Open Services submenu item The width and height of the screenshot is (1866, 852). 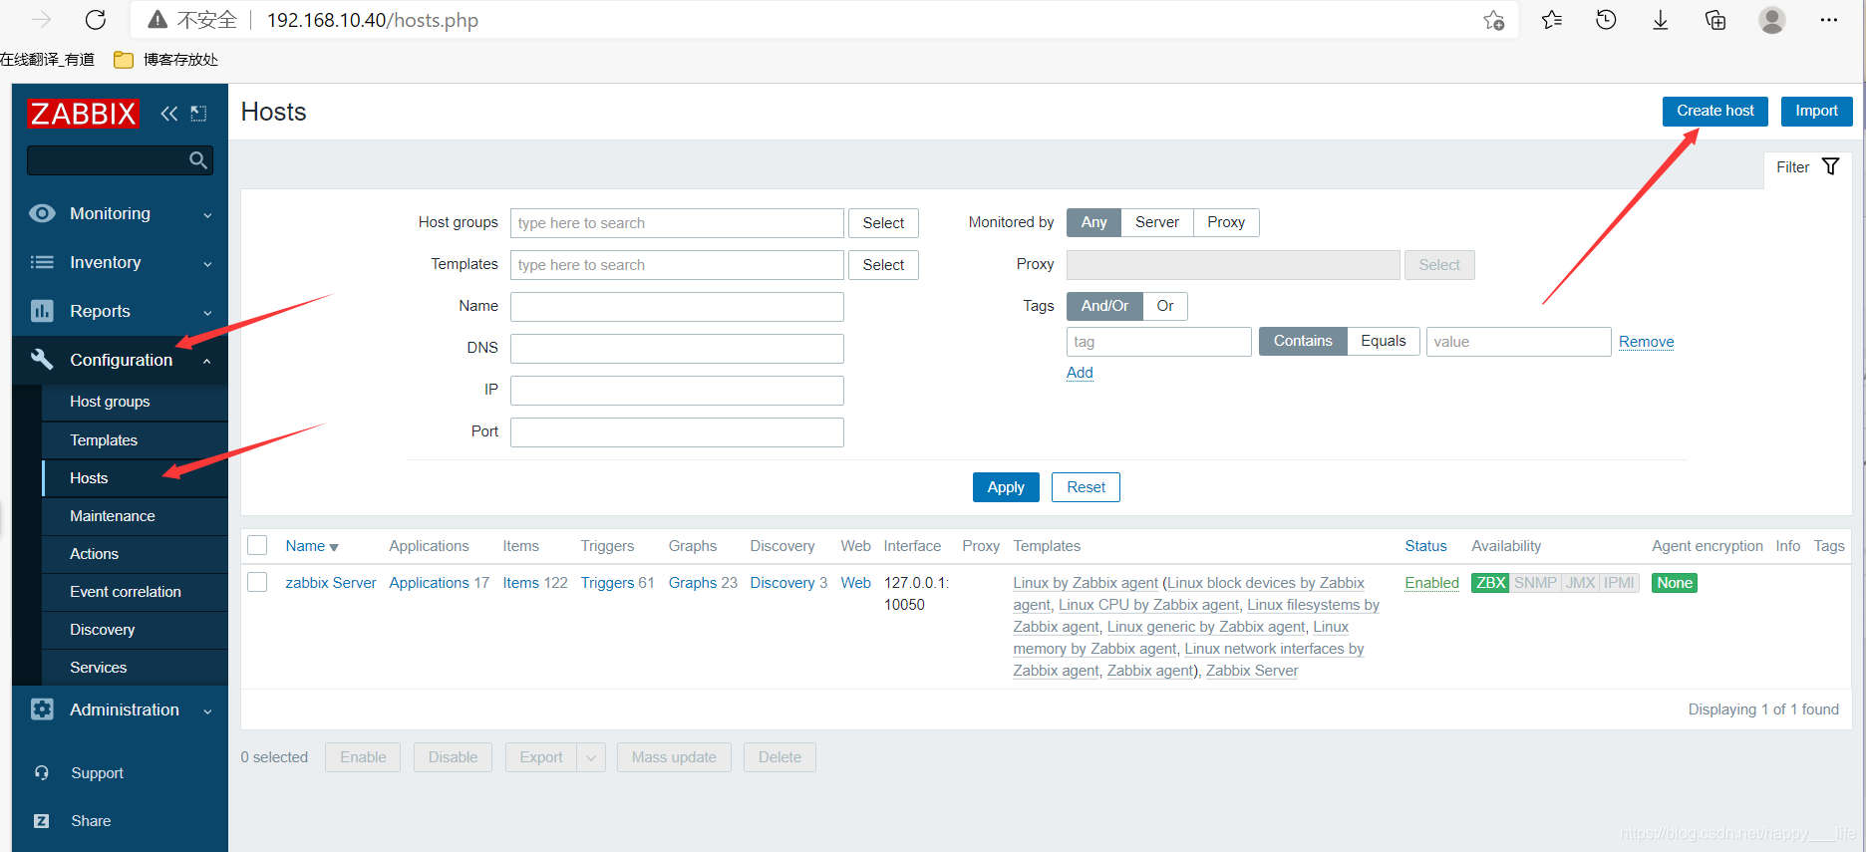pos(99,668)
